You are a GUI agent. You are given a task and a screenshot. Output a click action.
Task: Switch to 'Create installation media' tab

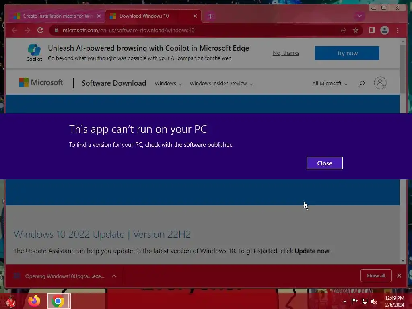click(57, 16)
